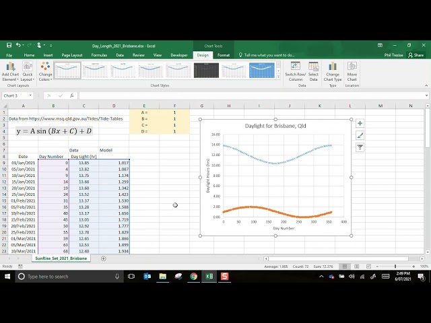431x323 pixels.
Task: Click the macro recording icon in status bar
Action: [20, 266]
